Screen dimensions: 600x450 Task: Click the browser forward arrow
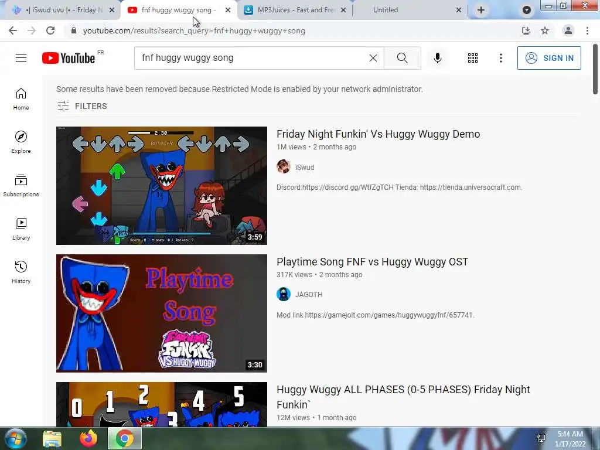pyautogui.click(x=32, y=30)
